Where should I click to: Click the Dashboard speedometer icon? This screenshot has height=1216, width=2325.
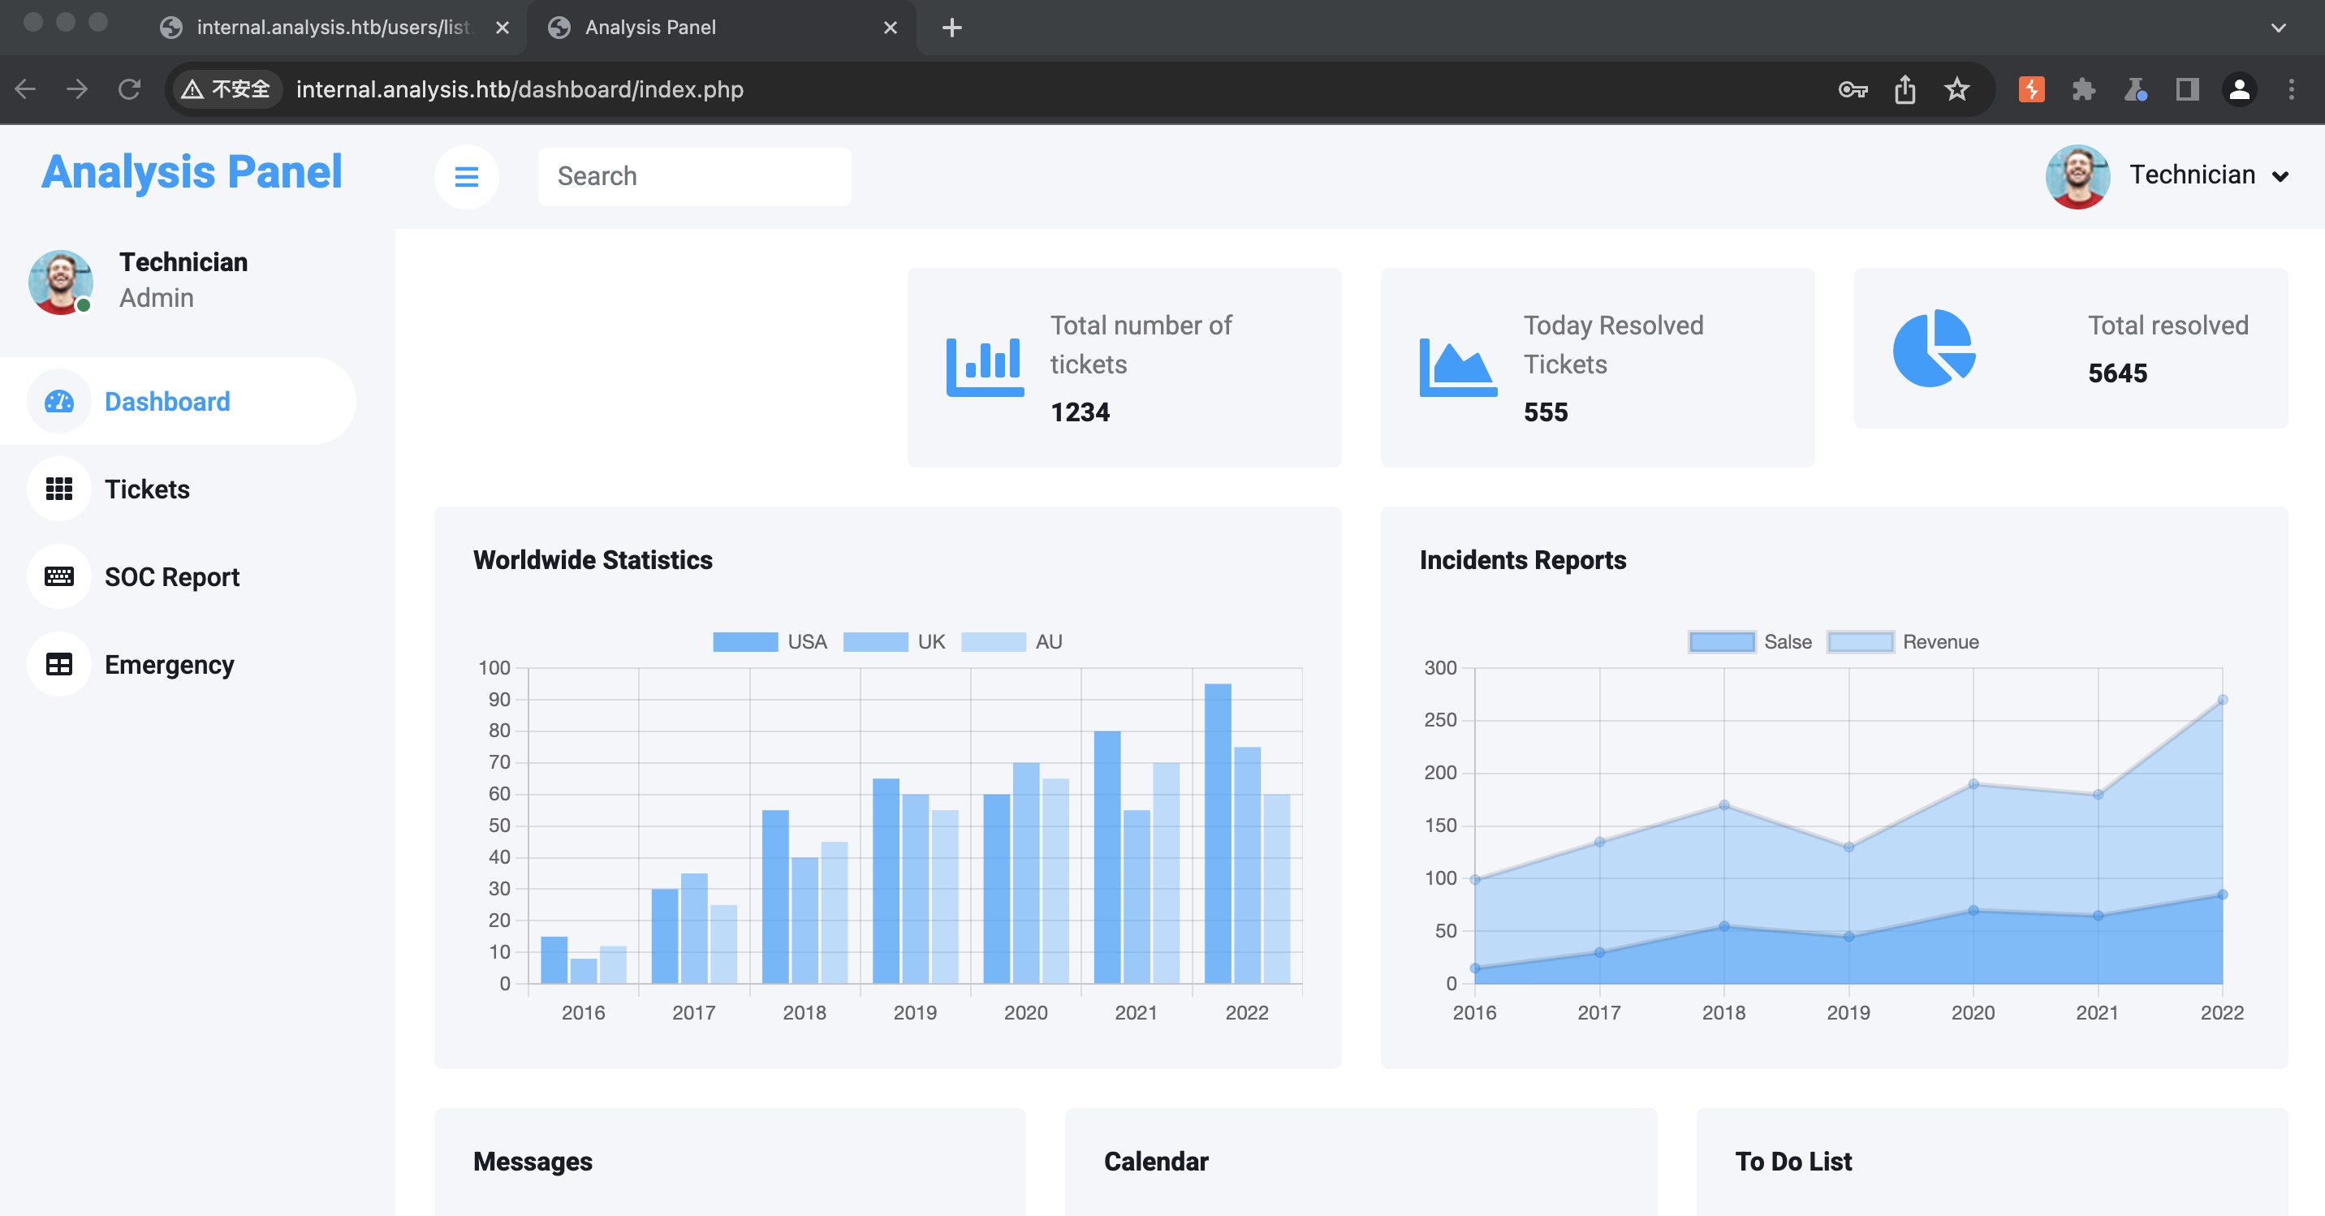click(x=59, y=401)
